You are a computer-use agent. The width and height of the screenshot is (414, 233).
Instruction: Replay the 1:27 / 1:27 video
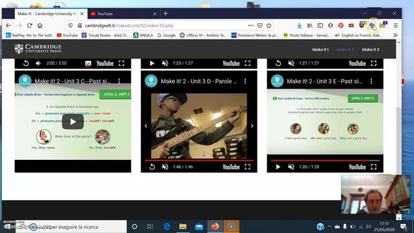[x=278, y=63]
